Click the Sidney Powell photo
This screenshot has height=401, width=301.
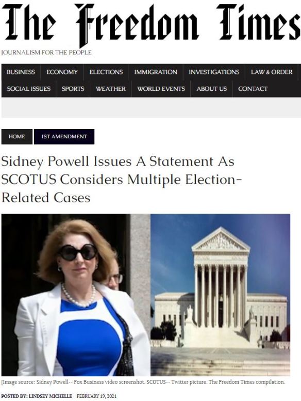pyautogui.click(x=76, y=295)
